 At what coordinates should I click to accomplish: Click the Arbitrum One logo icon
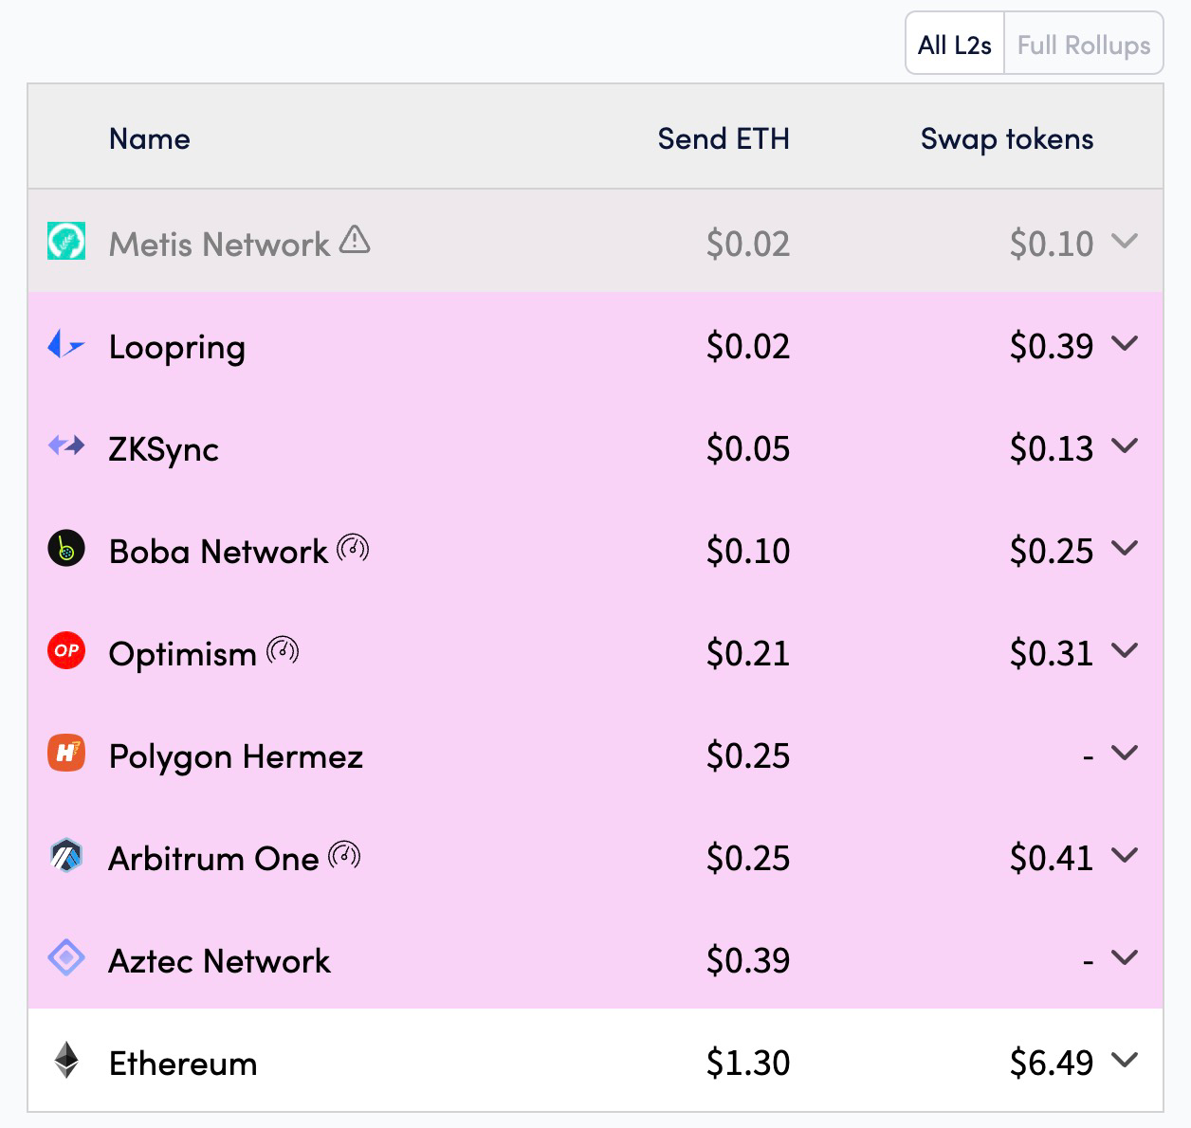click(x=65, y=857)
